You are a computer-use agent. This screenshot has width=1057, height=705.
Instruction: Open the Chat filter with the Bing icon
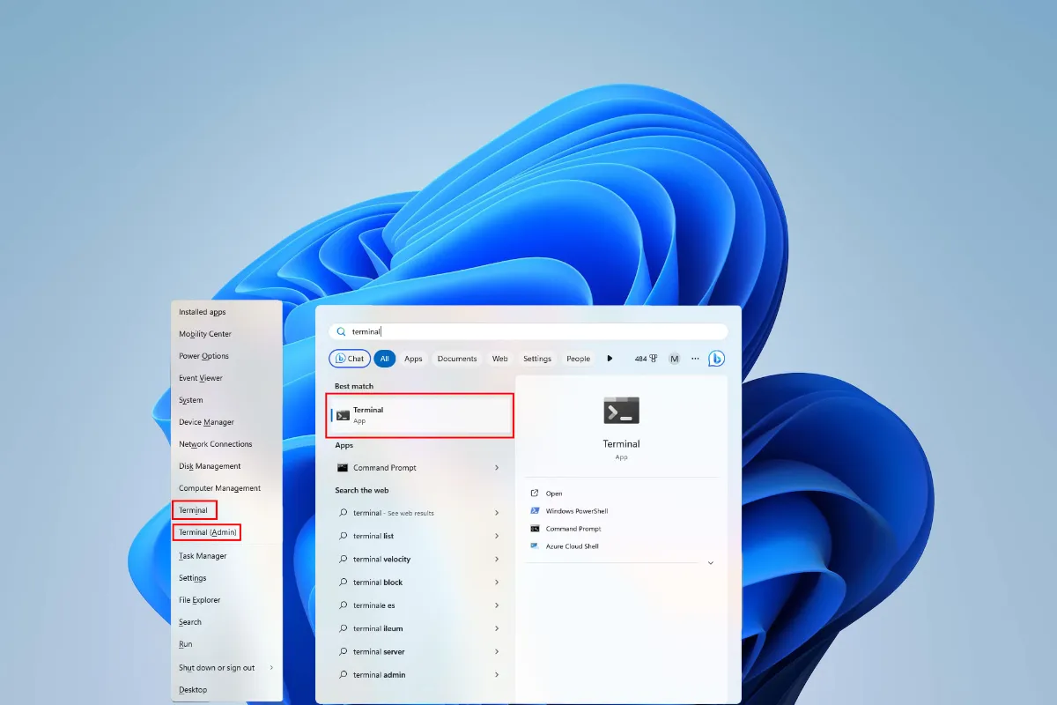click(349, 358)
